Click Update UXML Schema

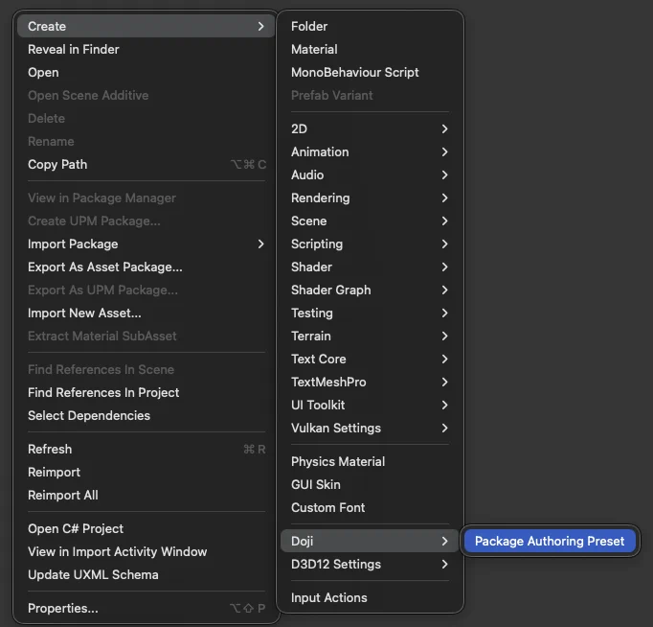tap(146, 574)
